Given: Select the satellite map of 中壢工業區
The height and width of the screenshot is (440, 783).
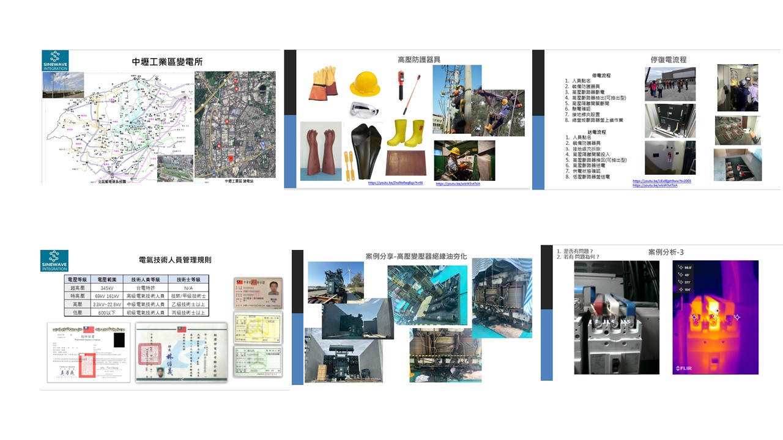Looking at the screenshot, I should (235, 125).
